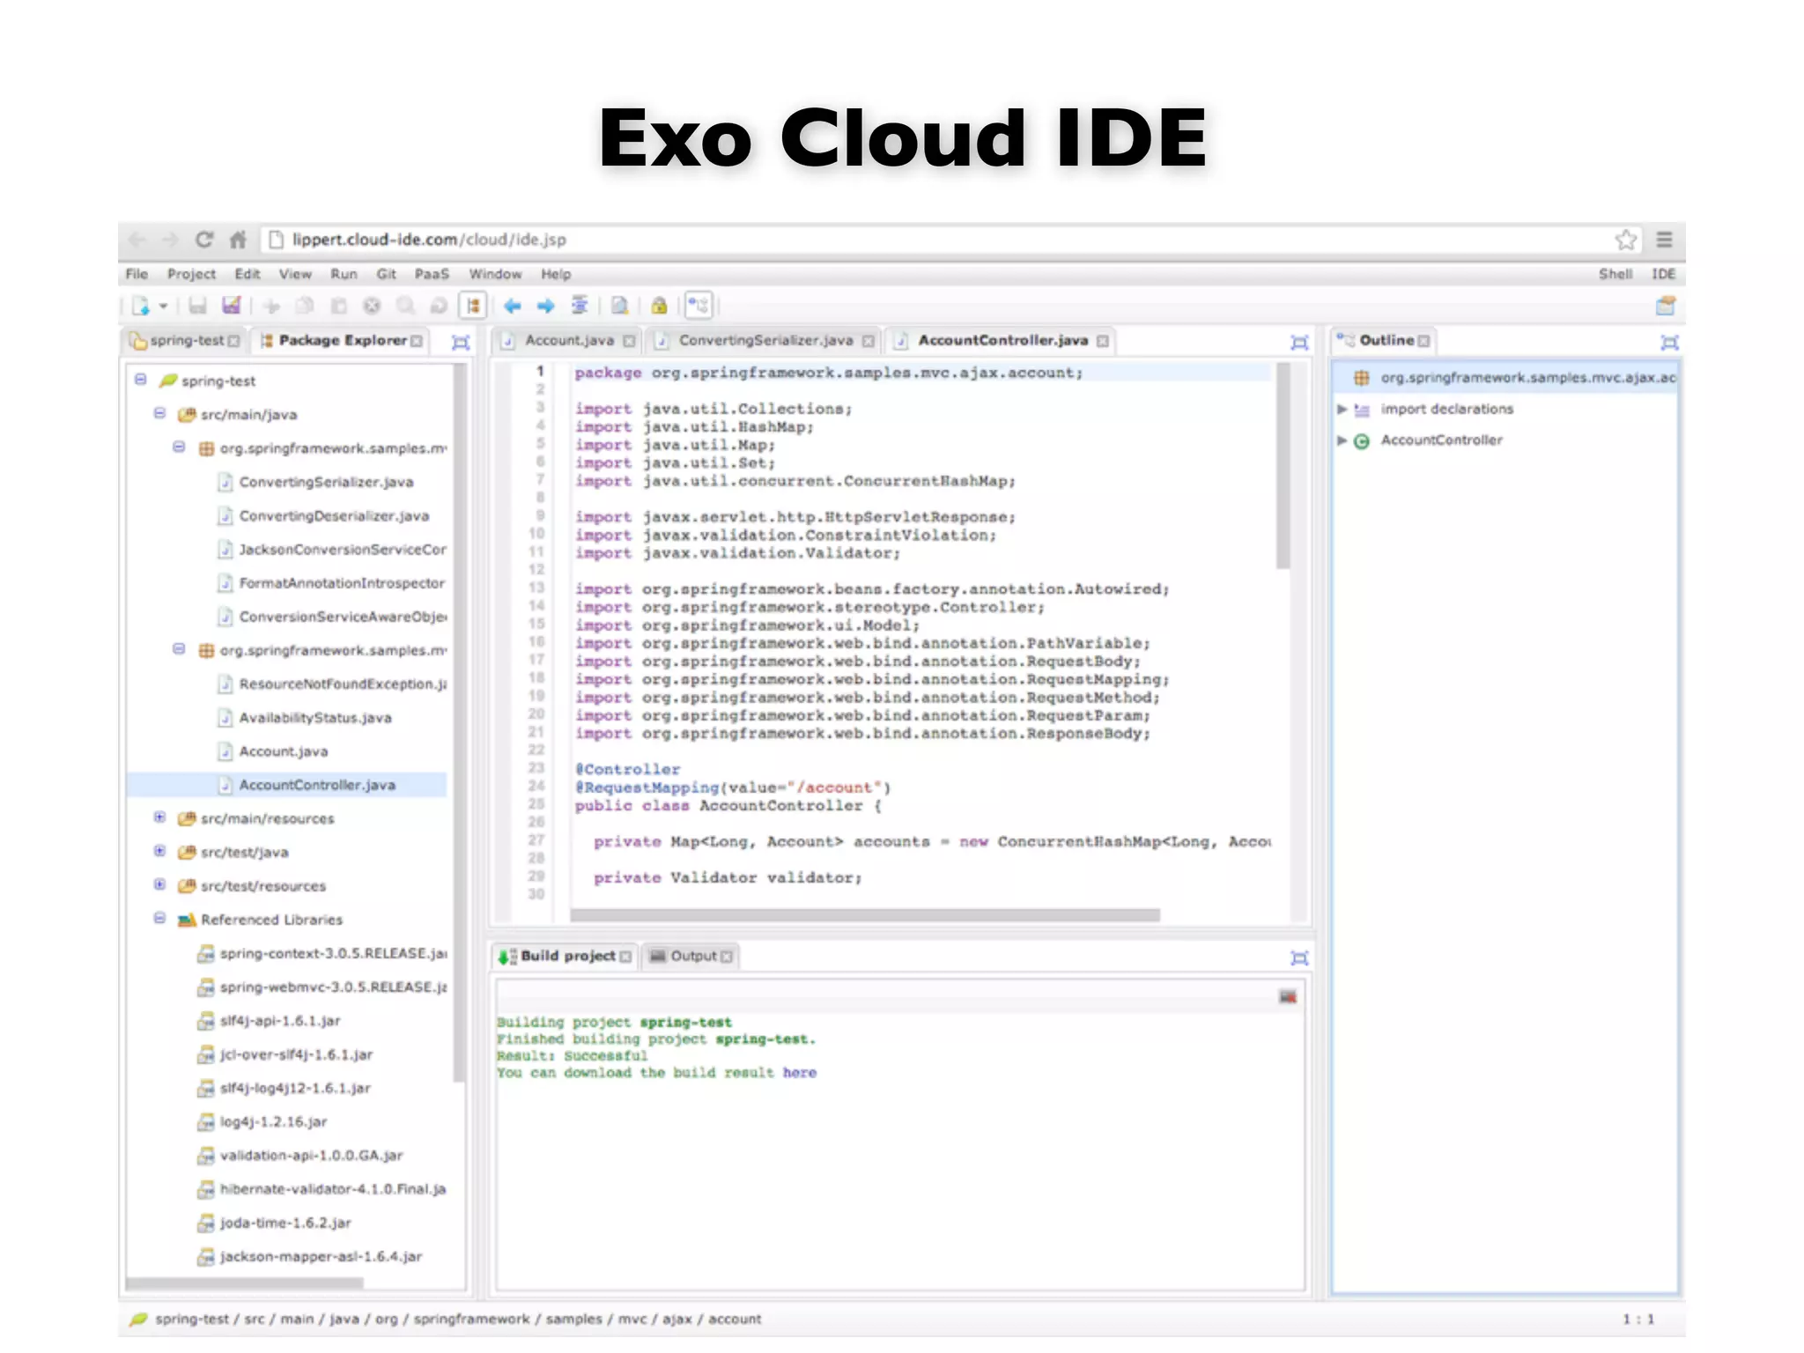Click the Save As toolbar icon
Screen dimensions: 1804x1353
[231, 306]
